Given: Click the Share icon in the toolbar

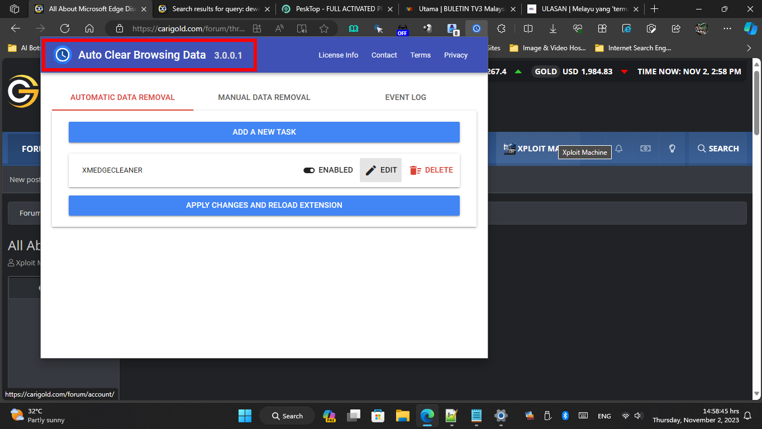Looking at the screenshot, I should click(x=676, y=28).
